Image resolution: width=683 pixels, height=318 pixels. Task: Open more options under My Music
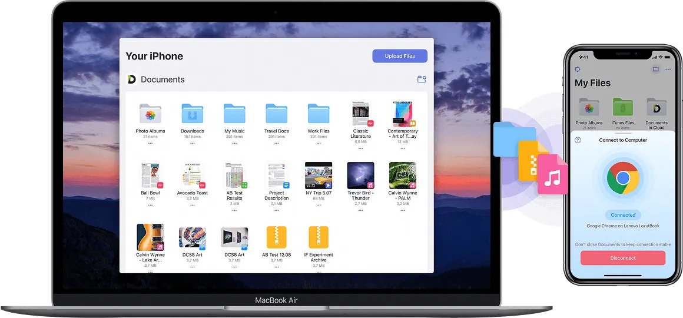[234, 143]
